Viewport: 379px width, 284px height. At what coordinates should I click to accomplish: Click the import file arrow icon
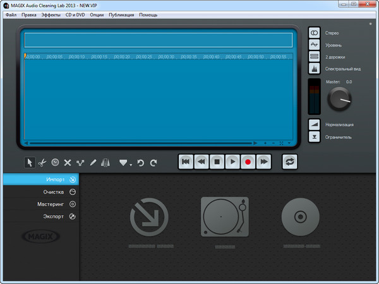point(149,217)
